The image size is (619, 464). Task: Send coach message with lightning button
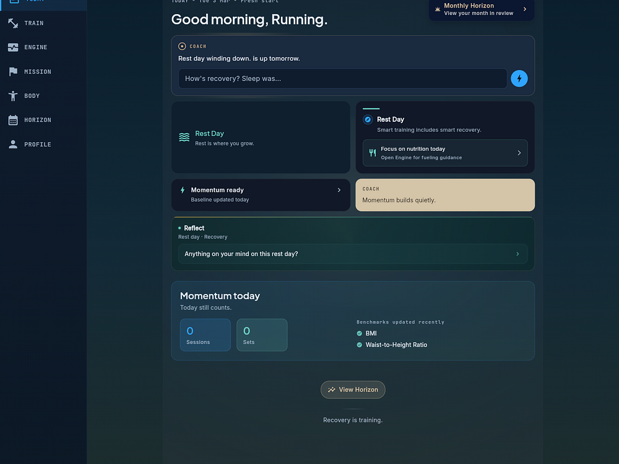tap(519, 79)
